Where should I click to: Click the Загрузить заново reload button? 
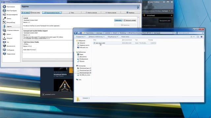[x=130, y=20]
